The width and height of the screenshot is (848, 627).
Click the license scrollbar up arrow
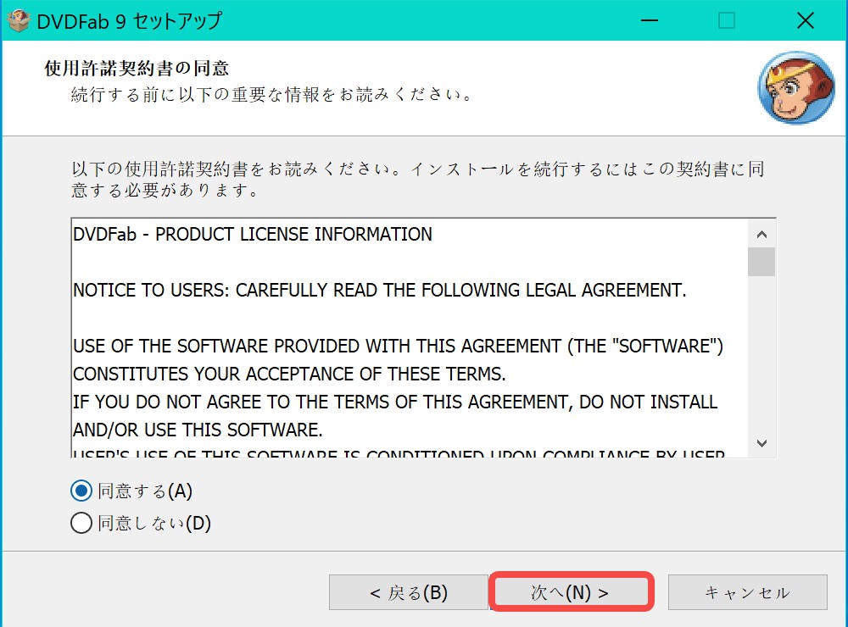[762, 234]
